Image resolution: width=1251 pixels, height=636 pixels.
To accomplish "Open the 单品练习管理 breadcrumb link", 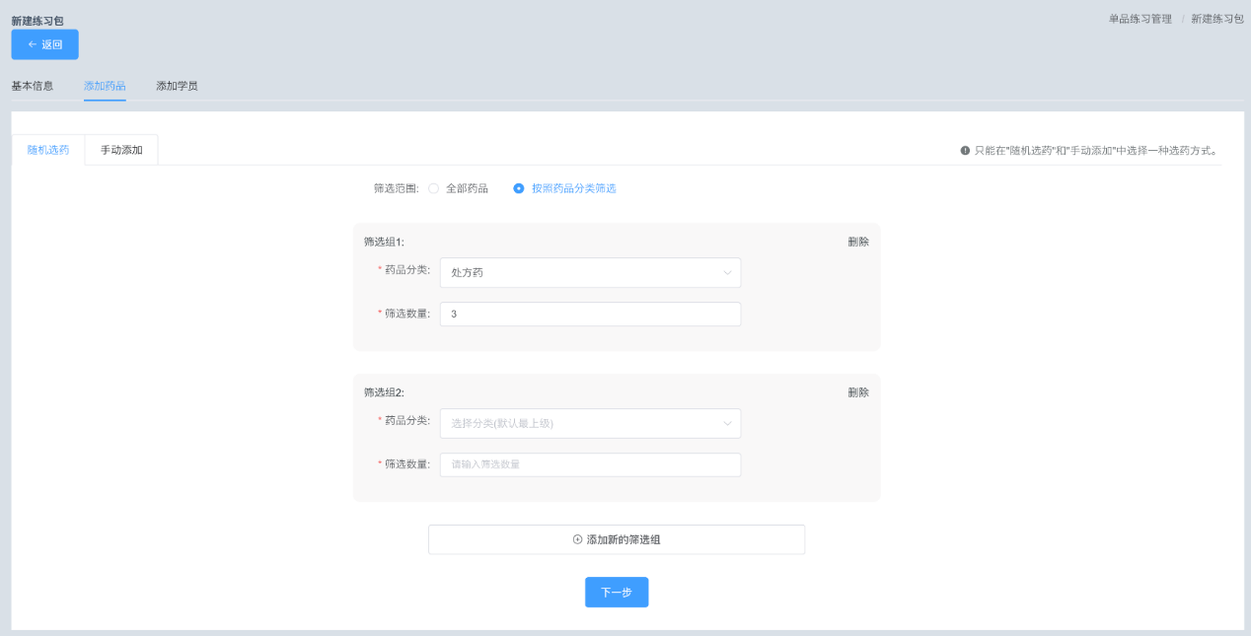I will 1141,19.
